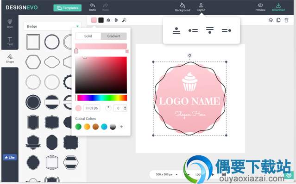Select the cupcake icon on canvas

point(190,81)
